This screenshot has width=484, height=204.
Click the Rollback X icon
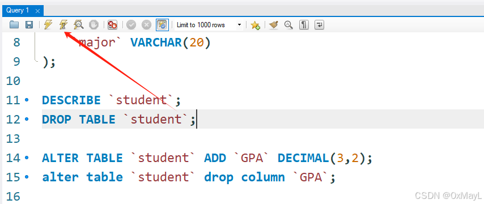click(146, 25)
